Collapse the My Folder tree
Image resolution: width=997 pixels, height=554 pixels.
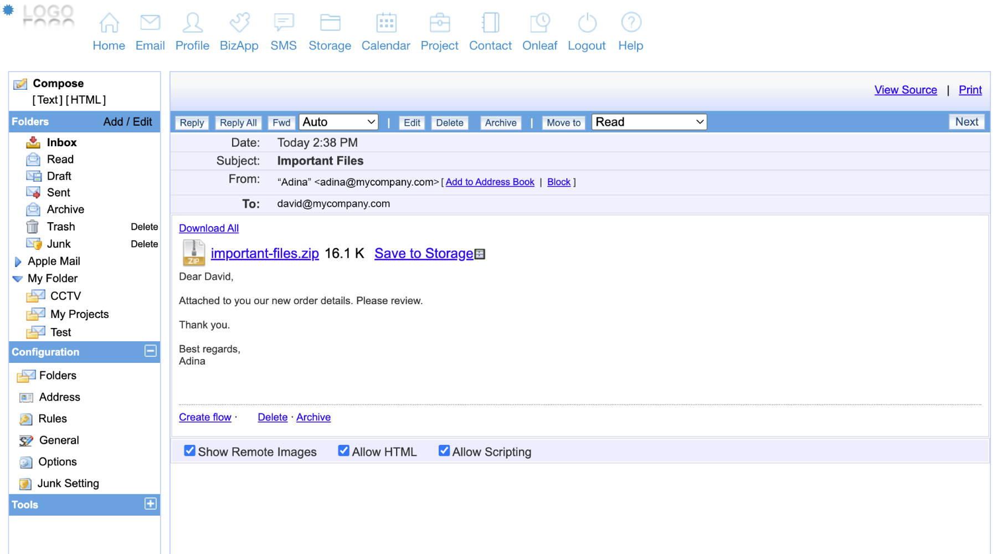[x=18, y=279]
